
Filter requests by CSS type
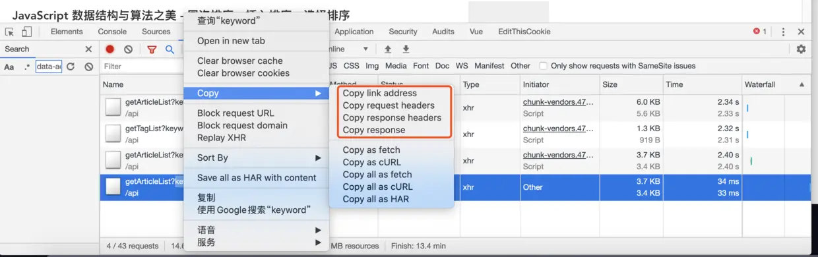(352, 66)
